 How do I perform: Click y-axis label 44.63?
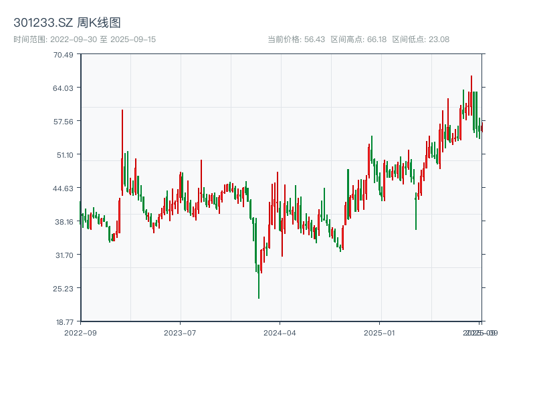coord(63,188)
